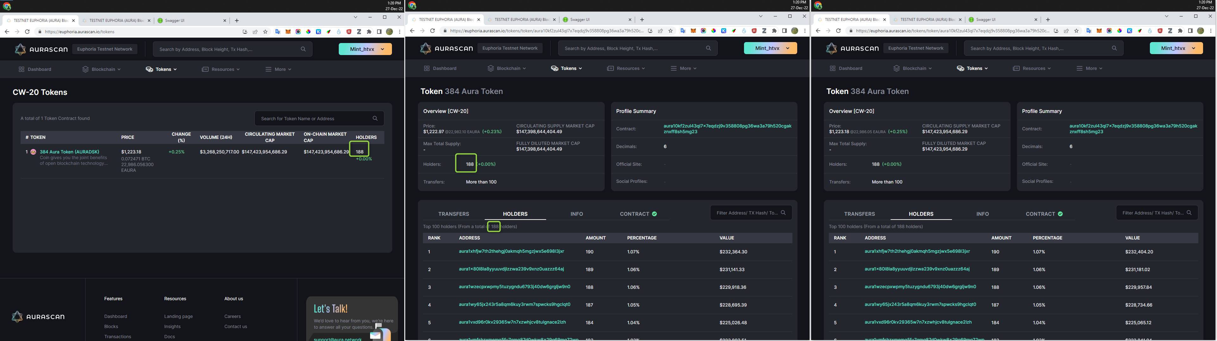This screenshot has height=341, width=1217.
Task: Open the Info tab in the middle window
Action: point(577,214)
